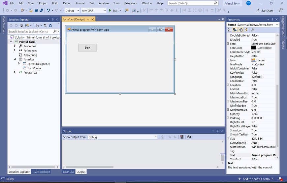Viewport: 287px width, 183px height.
Task: Click the black ForeColor swatch
Action: click(253, 48)
